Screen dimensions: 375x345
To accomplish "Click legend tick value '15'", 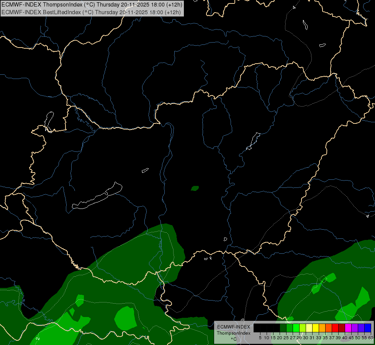I will click(x=273, y=338).
